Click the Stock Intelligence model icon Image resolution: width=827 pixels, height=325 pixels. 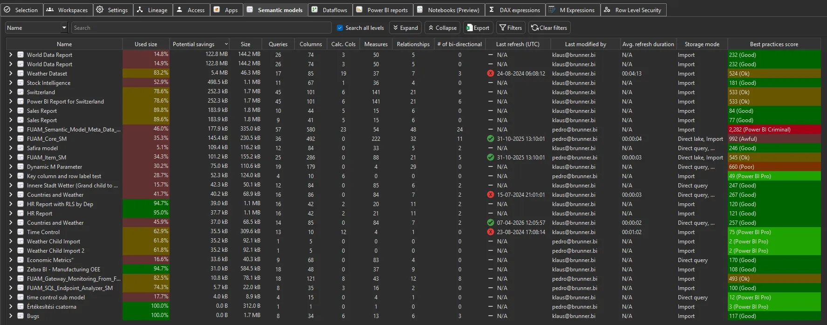click(21, 83)
